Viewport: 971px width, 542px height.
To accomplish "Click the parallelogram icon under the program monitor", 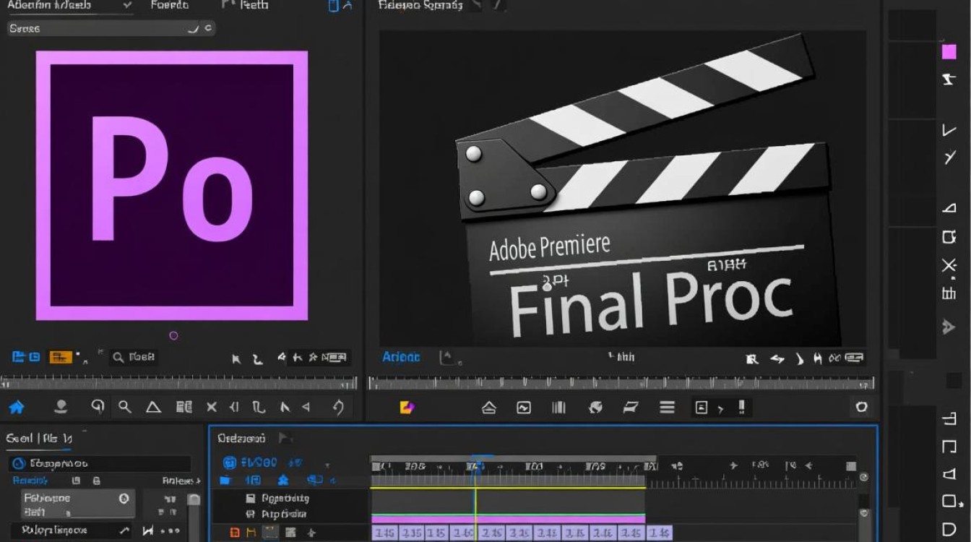I will tap(631, 408).
